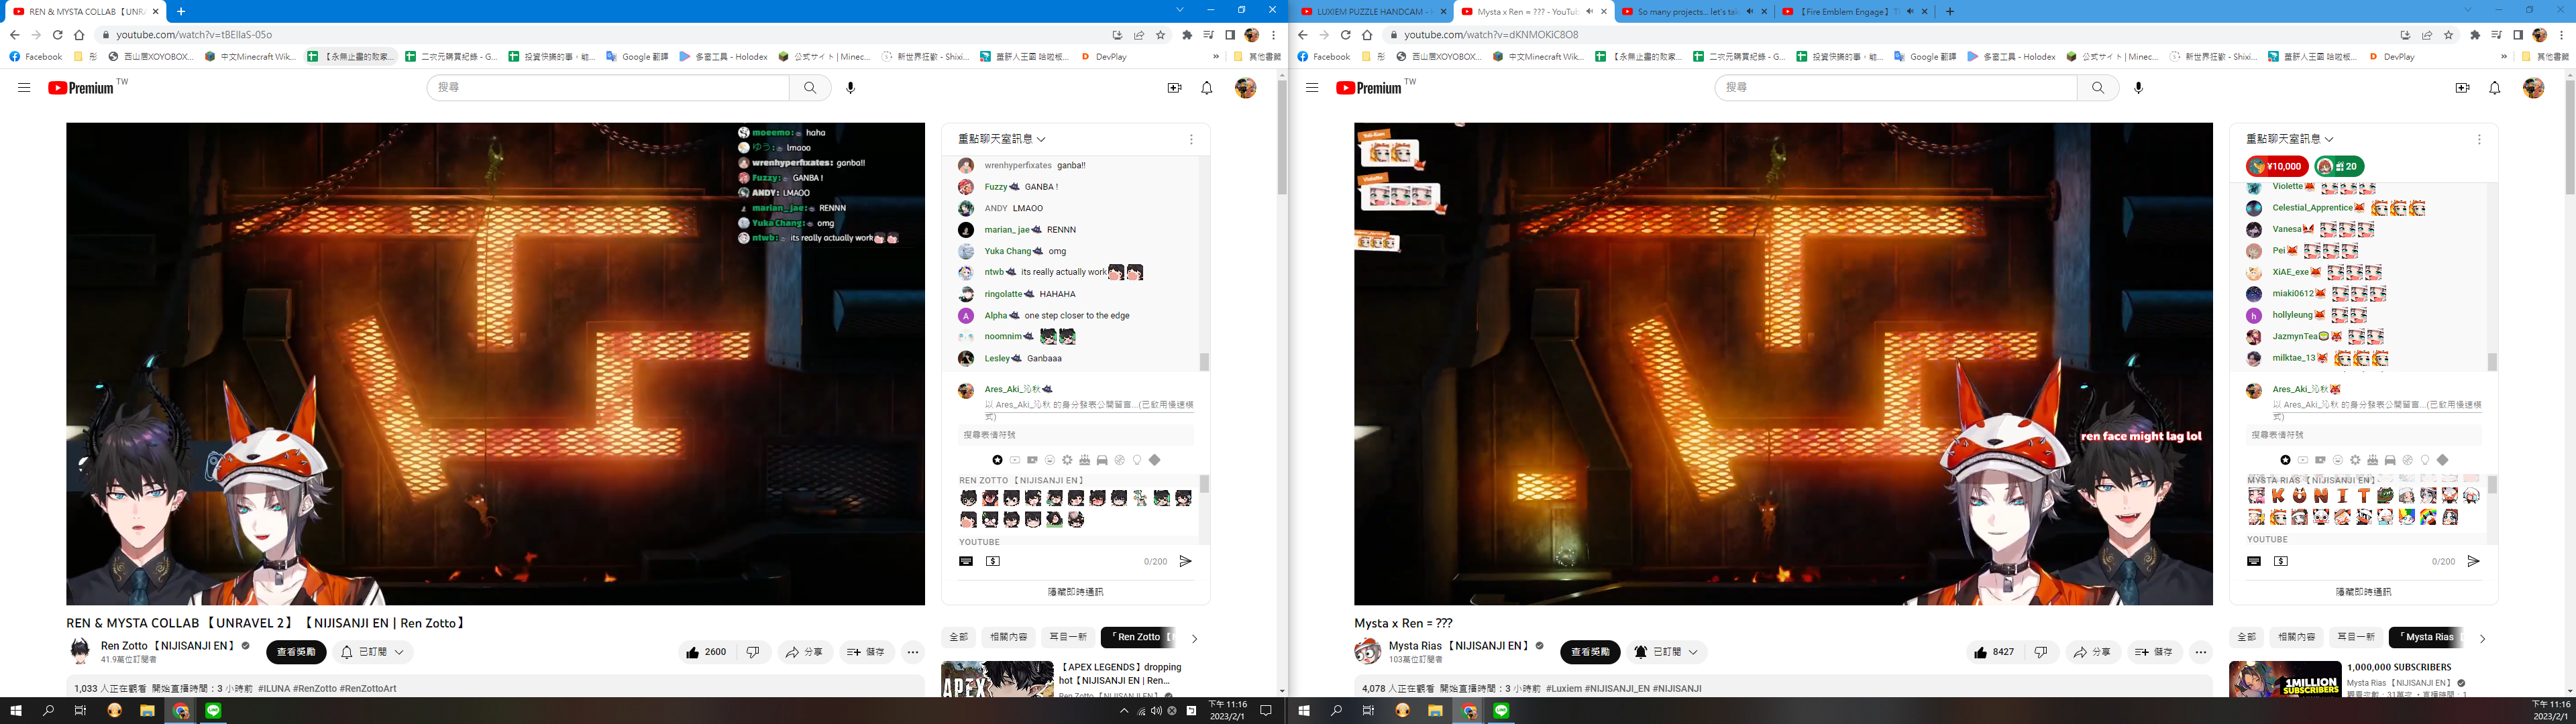The image size is (2576, 724).
Task: Show more bookmarks chevron in right browser
Action: [2504, 57]
